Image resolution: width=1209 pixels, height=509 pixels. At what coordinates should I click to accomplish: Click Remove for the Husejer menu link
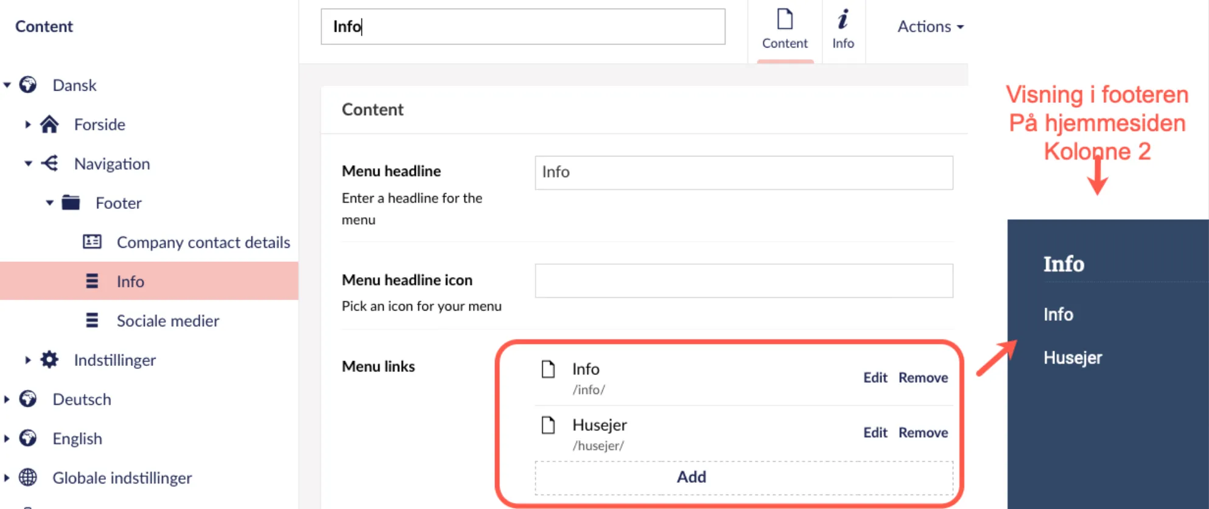[923, 432]
